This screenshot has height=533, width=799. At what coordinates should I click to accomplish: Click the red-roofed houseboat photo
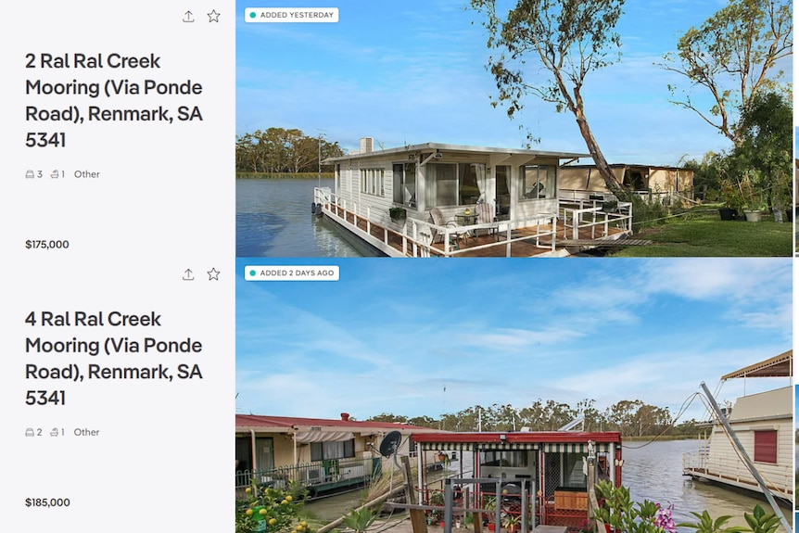[514, 396]
